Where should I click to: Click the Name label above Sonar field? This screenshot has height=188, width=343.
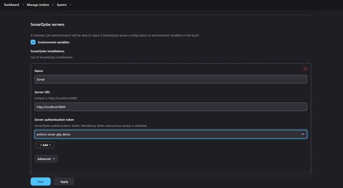39,71
